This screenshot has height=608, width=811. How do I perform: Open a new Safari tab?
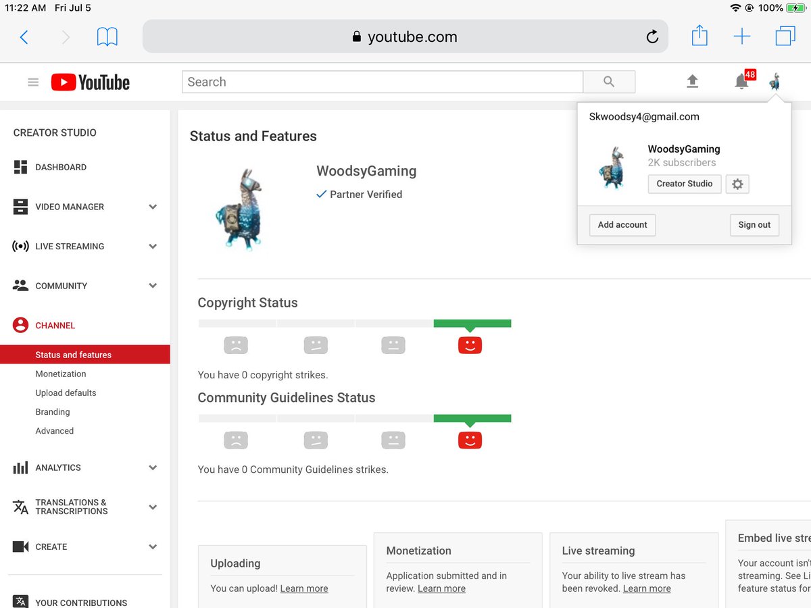tap(742, 36)
